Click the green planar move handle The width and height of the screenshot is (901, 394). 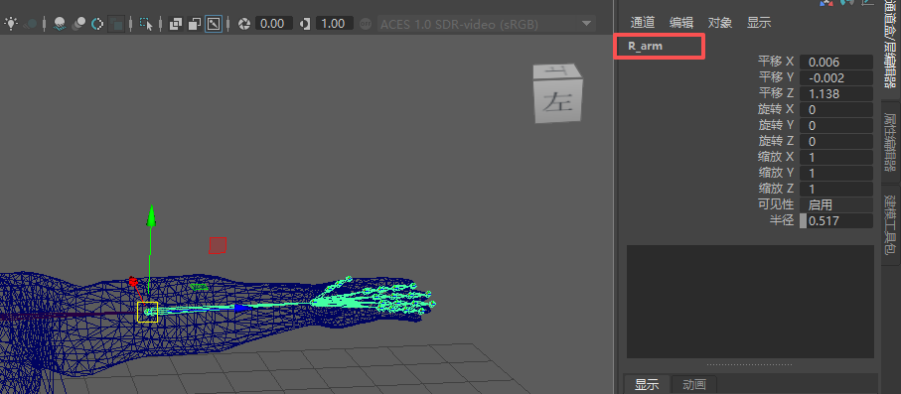click(x=199, y=286)
